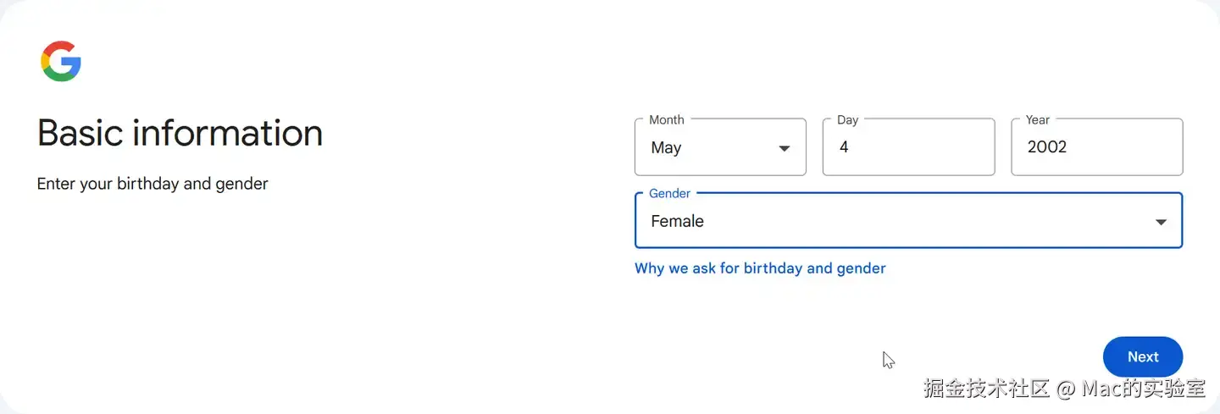Viewport: 1220px width, 414px height.
Task: Click the Year field label
Action: click(x=1037, y=120)
